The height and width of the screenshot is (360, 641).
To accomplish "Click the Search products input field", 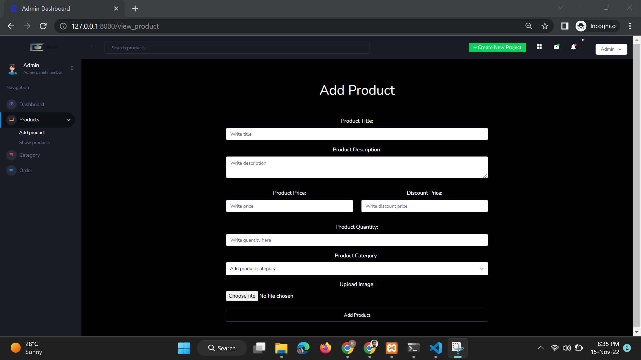I will (237, 47).
